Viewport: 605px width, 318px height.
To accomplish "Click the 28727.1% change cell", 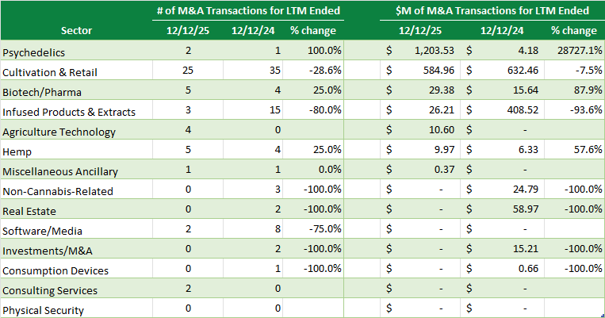I will (573, 52).
